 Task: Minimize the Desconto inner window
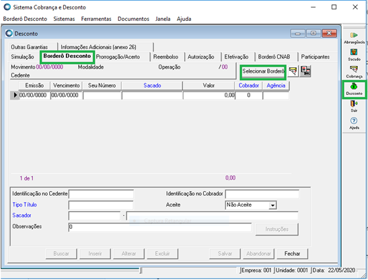[x=298, y=34]
